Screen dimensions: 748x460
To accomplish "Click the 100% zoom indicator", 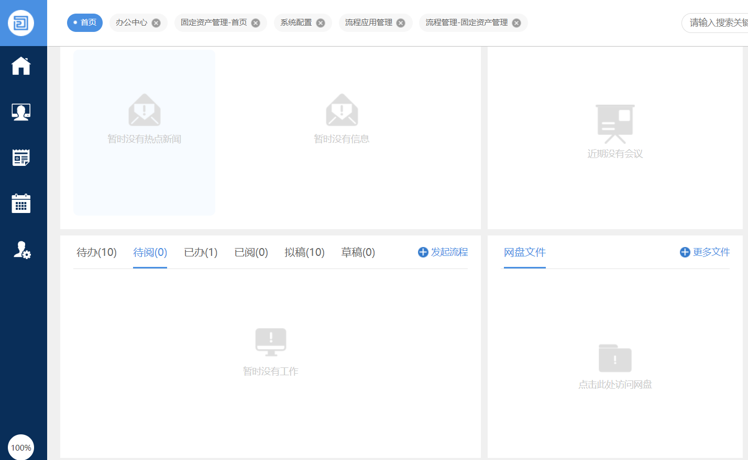I will coord(21,447).
